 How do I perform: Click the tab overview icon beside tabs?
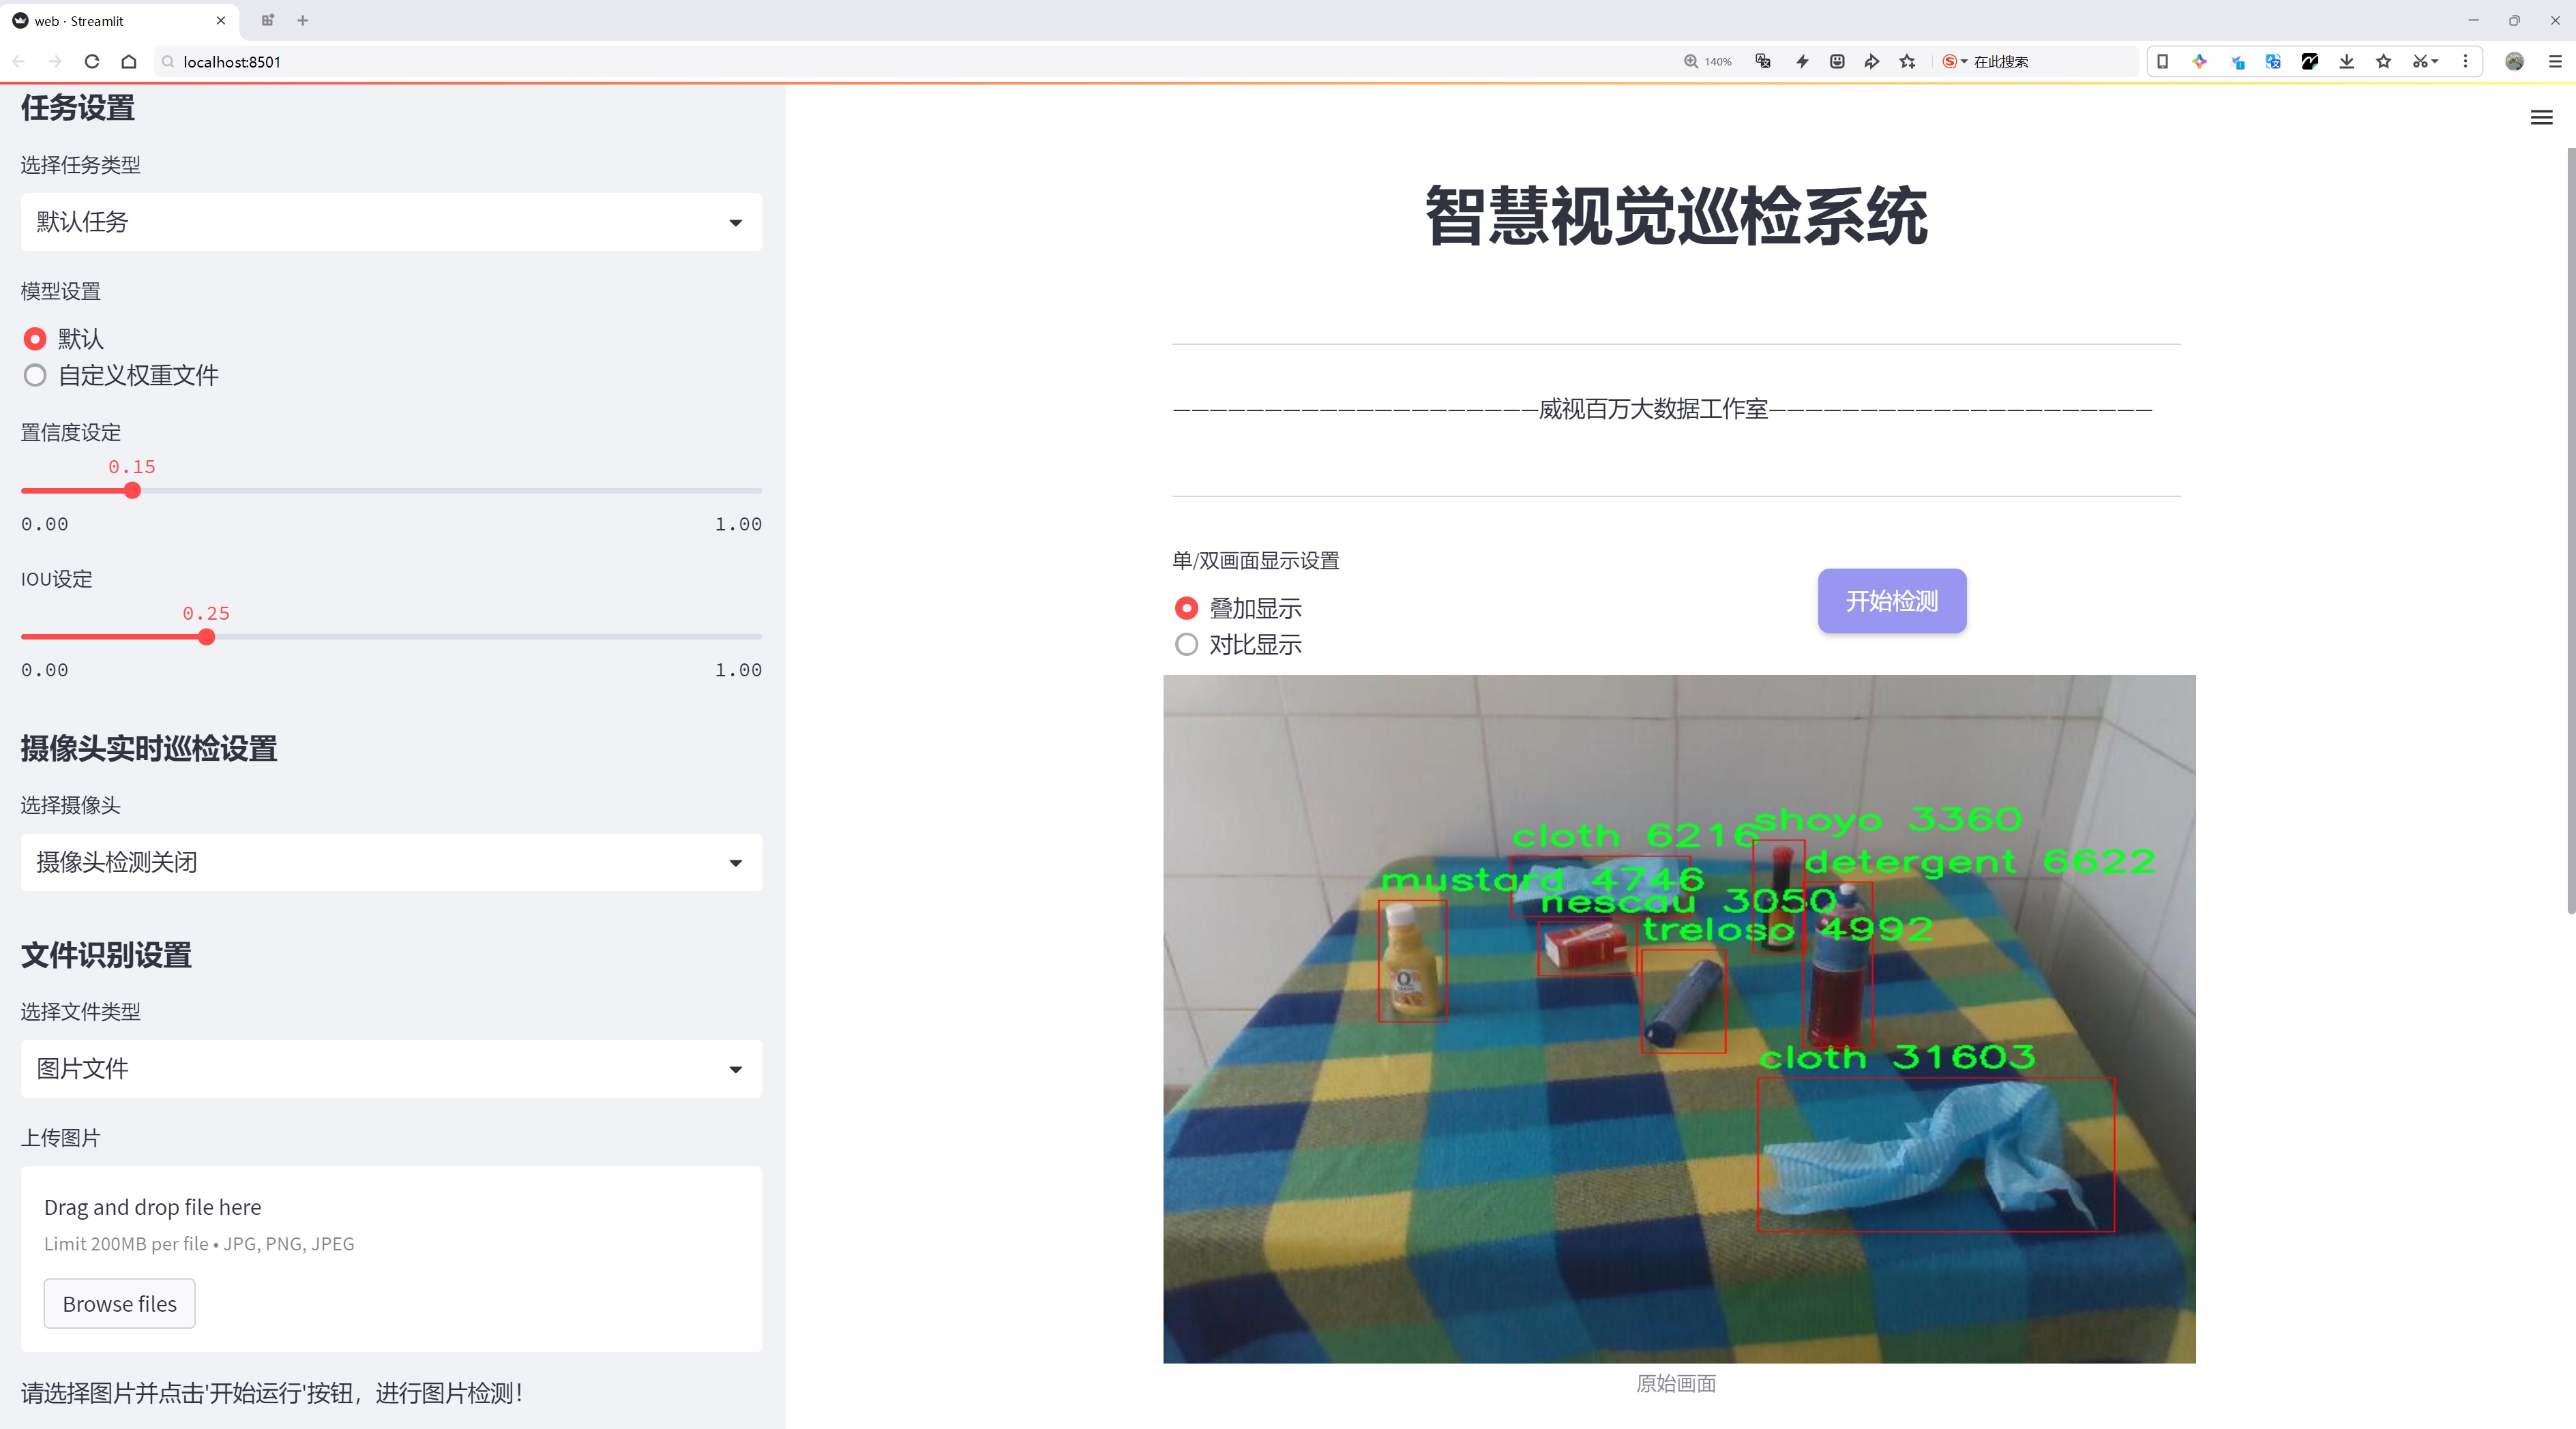[267, 20]
